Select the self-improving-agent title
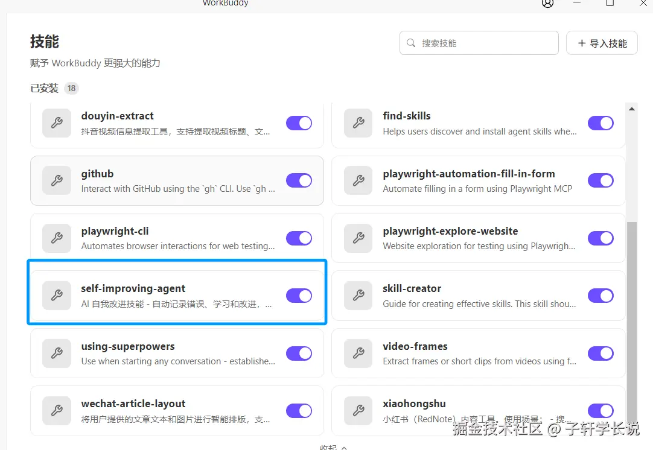The image size is (653, 450). (x=133, y=288)
